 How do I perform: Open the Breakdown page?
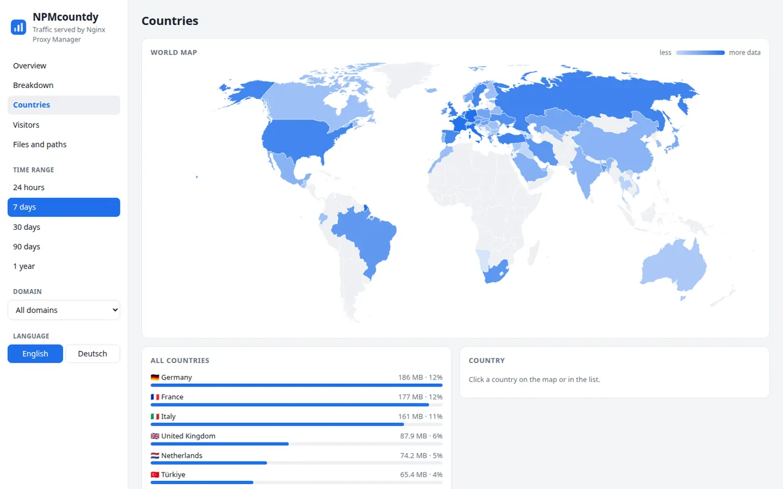[64, 86]
